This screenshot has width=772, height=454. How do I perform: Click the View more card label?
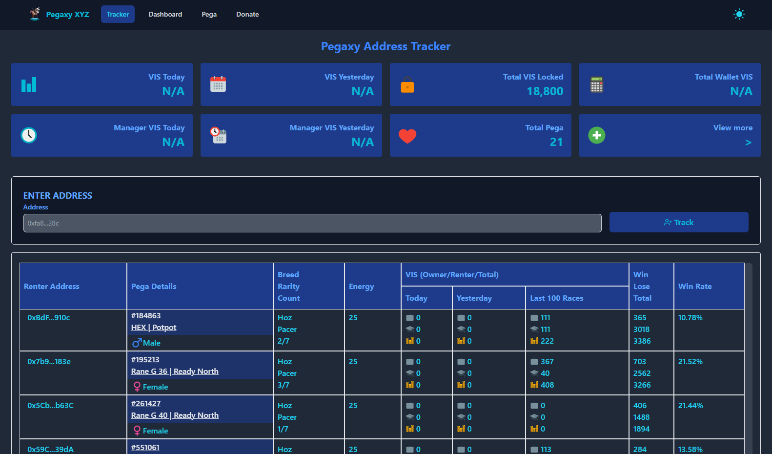733,128
